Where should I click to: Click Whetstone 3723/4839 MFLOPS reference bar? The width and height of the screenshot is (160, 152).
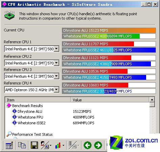point(109,91)
